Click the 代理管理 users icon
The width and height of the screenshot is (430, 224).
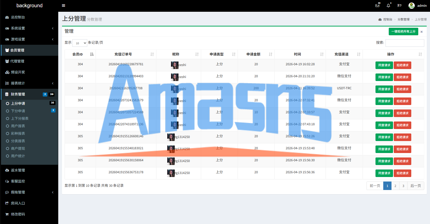coord(7,61)
